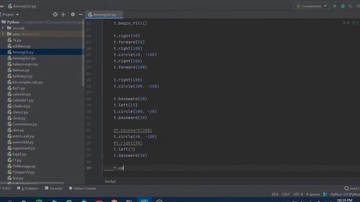Screen dimensions: 360x202
Task: Click the commented #t.right(90) line
Action: [x=128, y=143]
